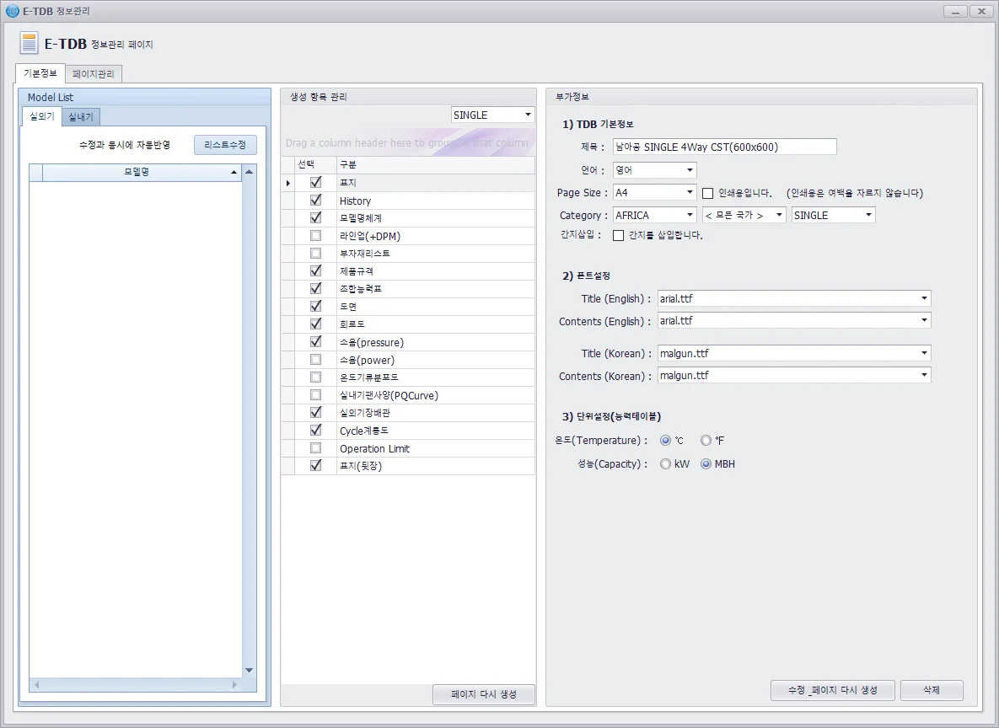
Task: Toggle the 모델명체계 checkbox
Action: pyautogui.click(x=315, y=218)
